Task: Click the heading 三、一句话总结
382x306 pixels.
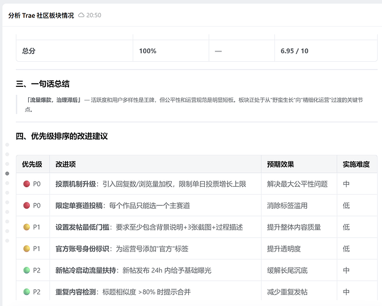Action: (43, 84)
